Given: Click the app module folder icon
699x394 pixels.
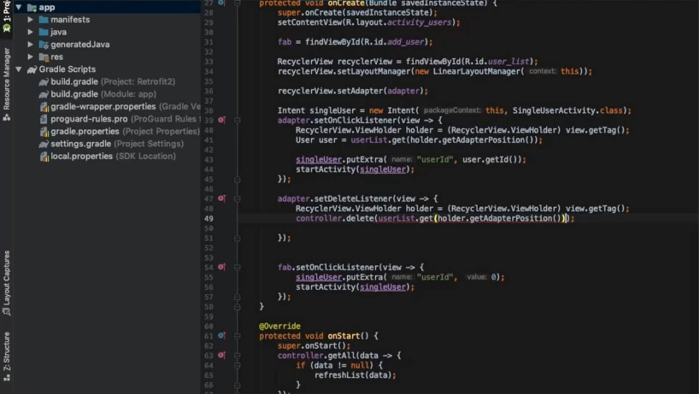Looking at the screenshot, I should (x=32, y=7).
